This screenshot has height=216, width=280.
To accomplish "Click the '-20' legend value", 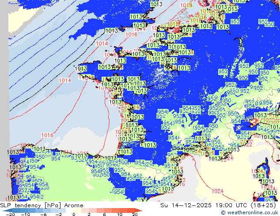I will 10,214.
